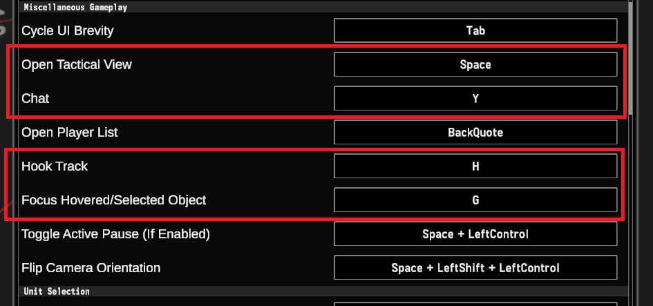Click the Y keybind button for Chat

[475, 98]
